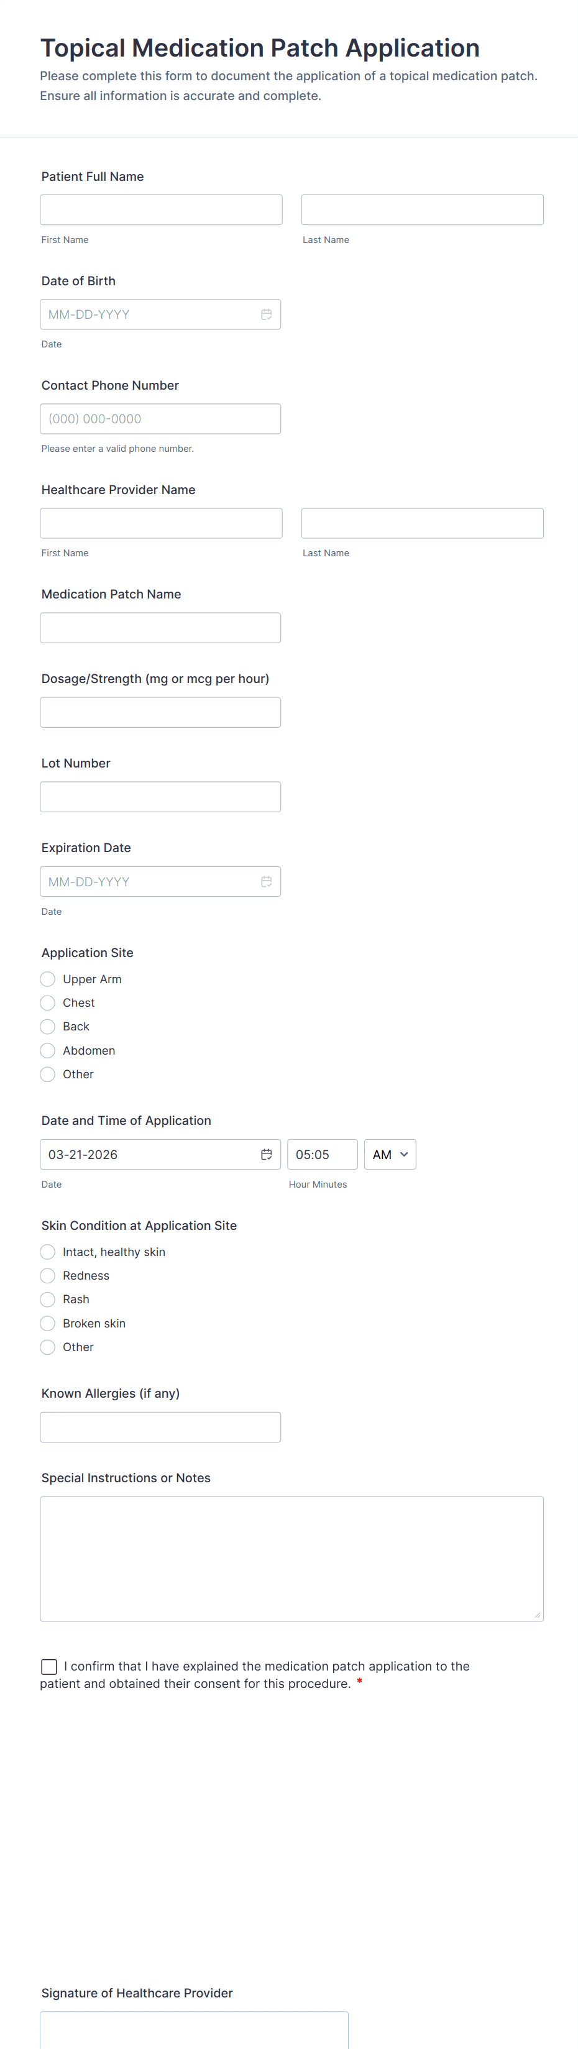Open calendar icon for Date of Application
This screenshot has width=578, height=2049.
267,1154
